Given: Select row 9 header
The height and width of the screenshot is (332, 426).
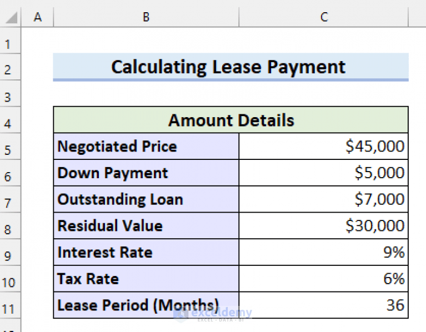Looking at the screenshot, I should [10, 252].
